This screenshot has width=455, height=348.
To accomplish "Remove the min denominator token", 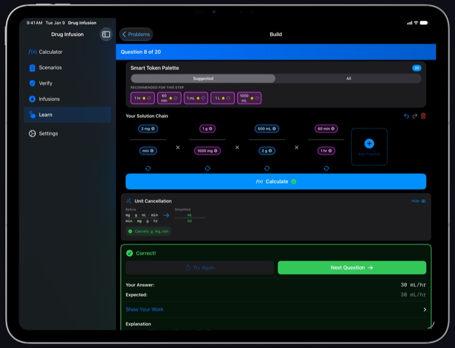I will pyautogui.click(x=152, y=151).
